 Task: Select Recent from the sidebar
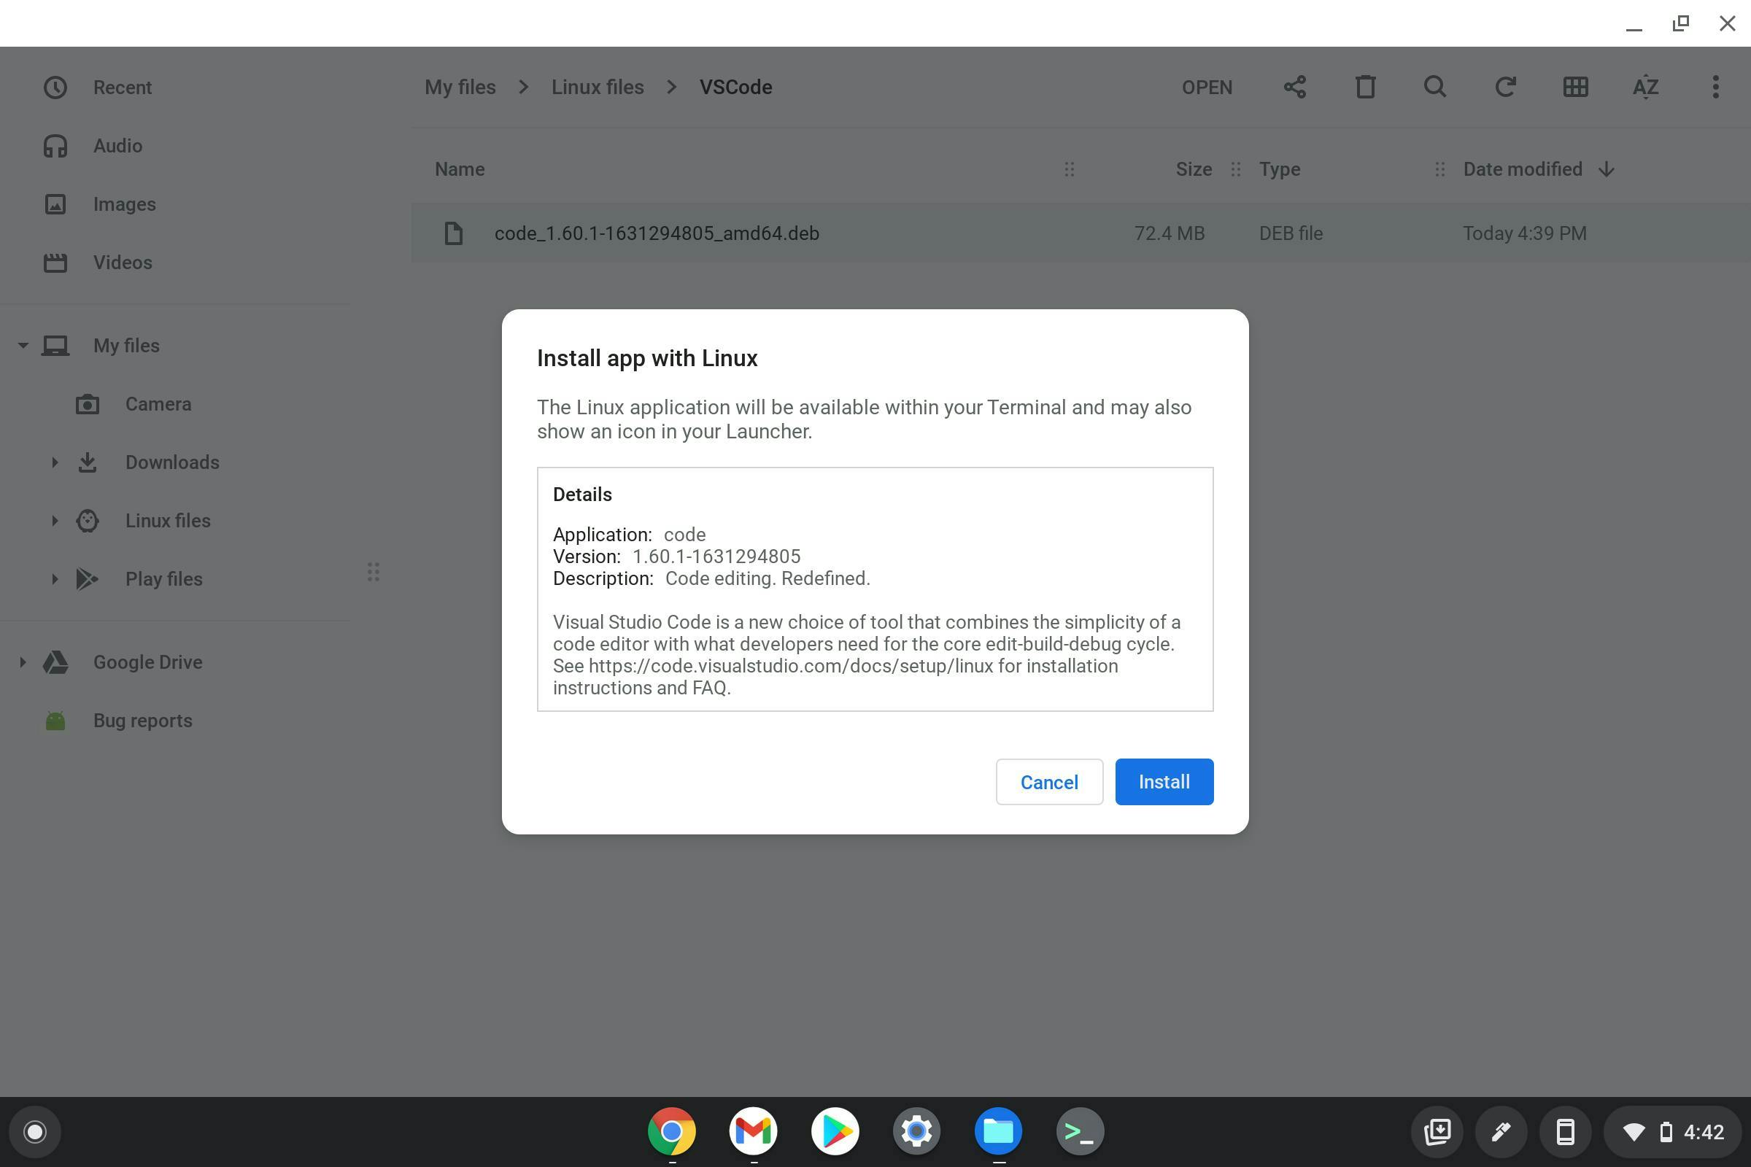(x=123, y=88)
